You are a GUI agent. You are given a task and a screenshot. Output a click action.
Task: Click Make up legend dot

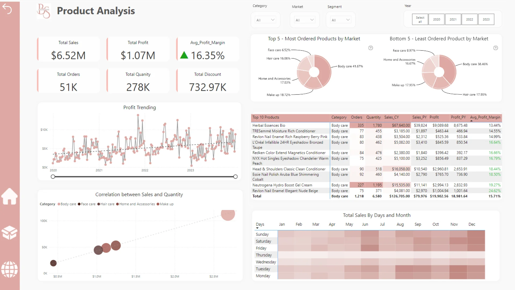pyautogui.click(x=158, y=204)
